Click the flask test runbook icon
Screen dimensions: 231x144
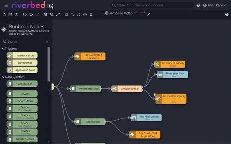pyautogui.click(x=91, y=14)
